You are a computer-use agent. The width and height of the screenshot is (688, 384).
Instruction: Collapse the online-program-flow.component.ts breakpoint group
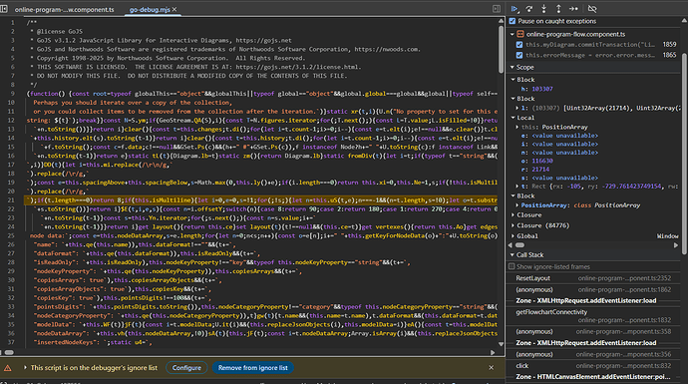click(513, 34)
